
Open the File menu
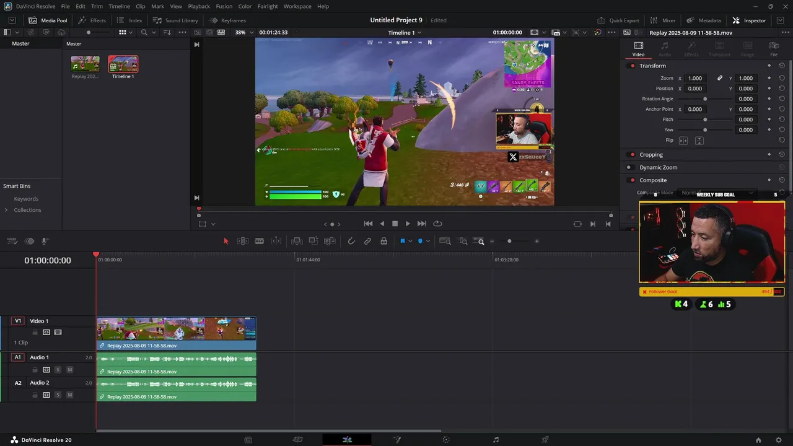[x=65, y=6]
